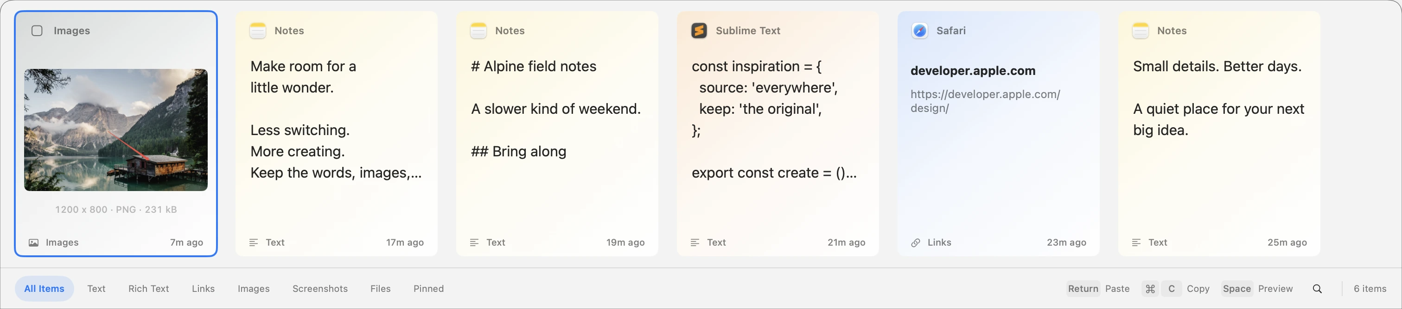Click the '## Bring along' line
This screenshot has height=309, width=1402.
tap(519, 152)
